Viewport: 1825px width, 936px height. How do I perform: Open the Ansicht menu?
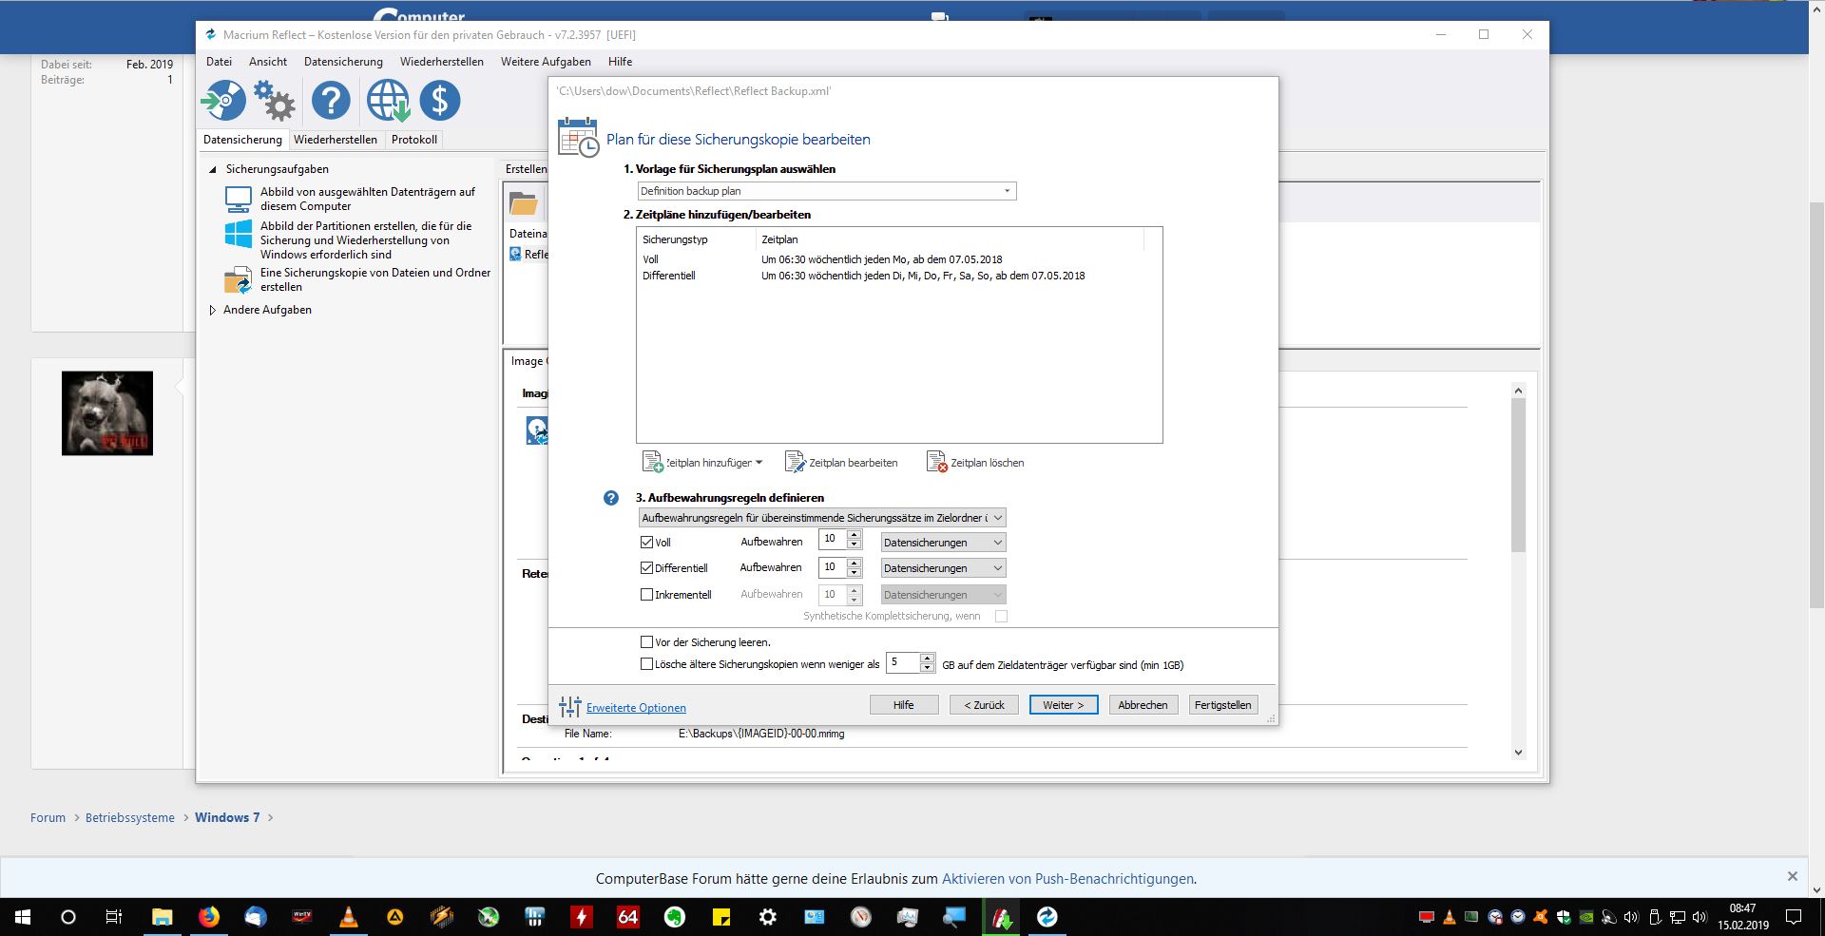pyautogui.click(x=268, y=62)
